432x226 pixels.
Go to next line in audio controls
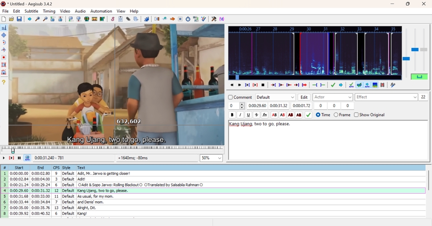(x=239, y=85)
